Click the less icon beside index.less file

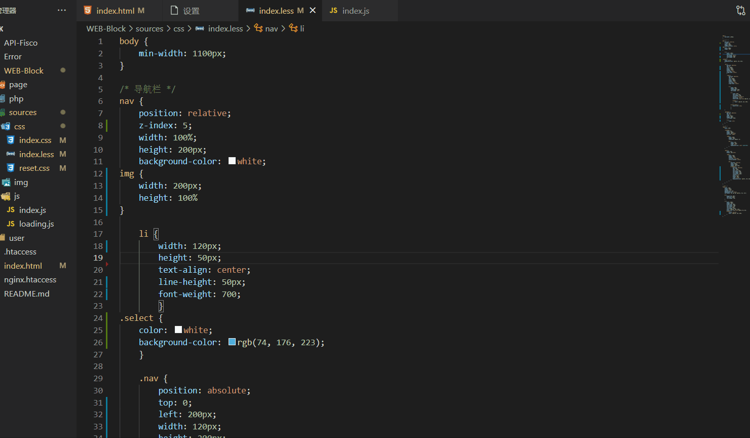11,154
